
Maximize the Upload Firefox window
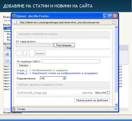pyautogui.click(x=110, y=16)
